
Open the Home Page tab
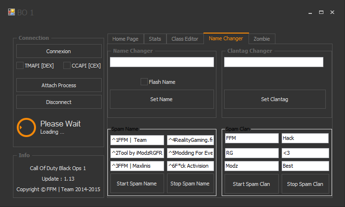(x=125, y=39)
